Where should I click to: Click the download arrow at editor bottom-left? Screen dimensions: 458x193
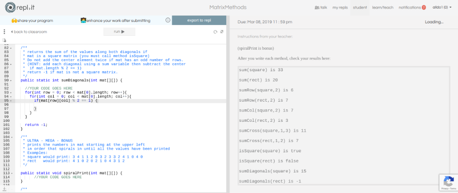(4, 189)
